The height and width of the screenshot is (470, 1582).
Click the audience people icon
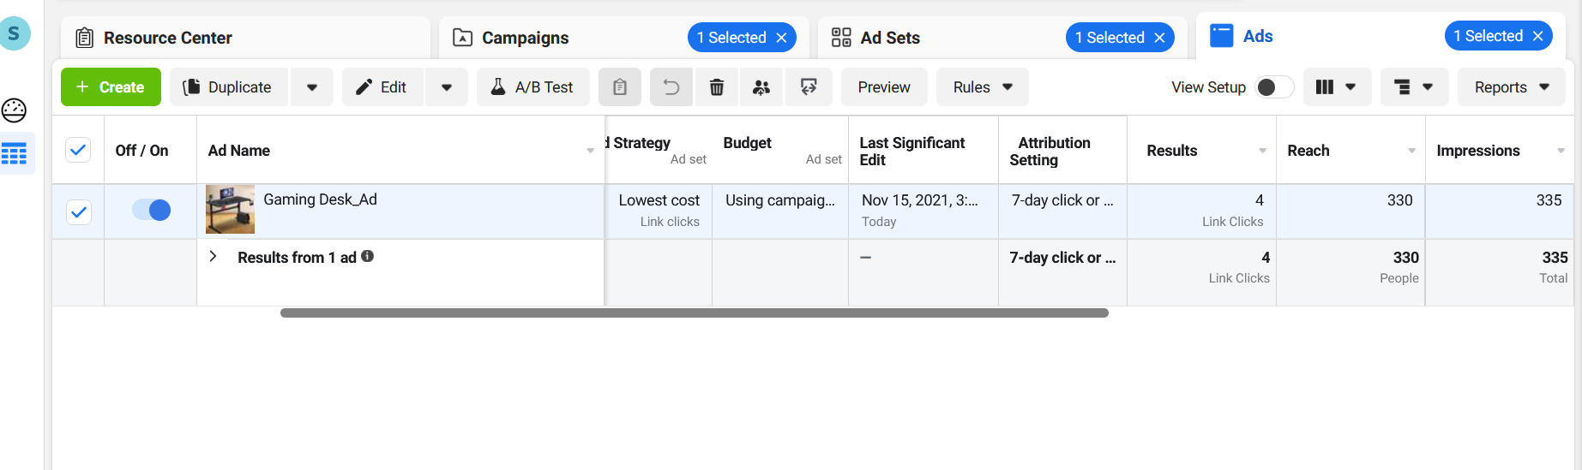[x=761, y=87]
